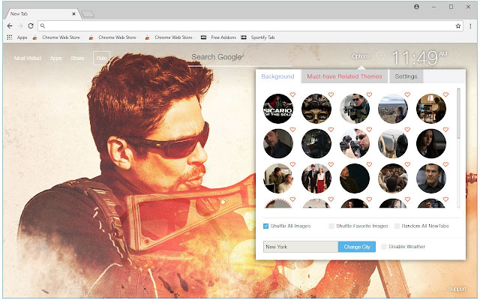Reload the page with the refresh icon
This screenshot has width=480, height=300.
(31, 26)
